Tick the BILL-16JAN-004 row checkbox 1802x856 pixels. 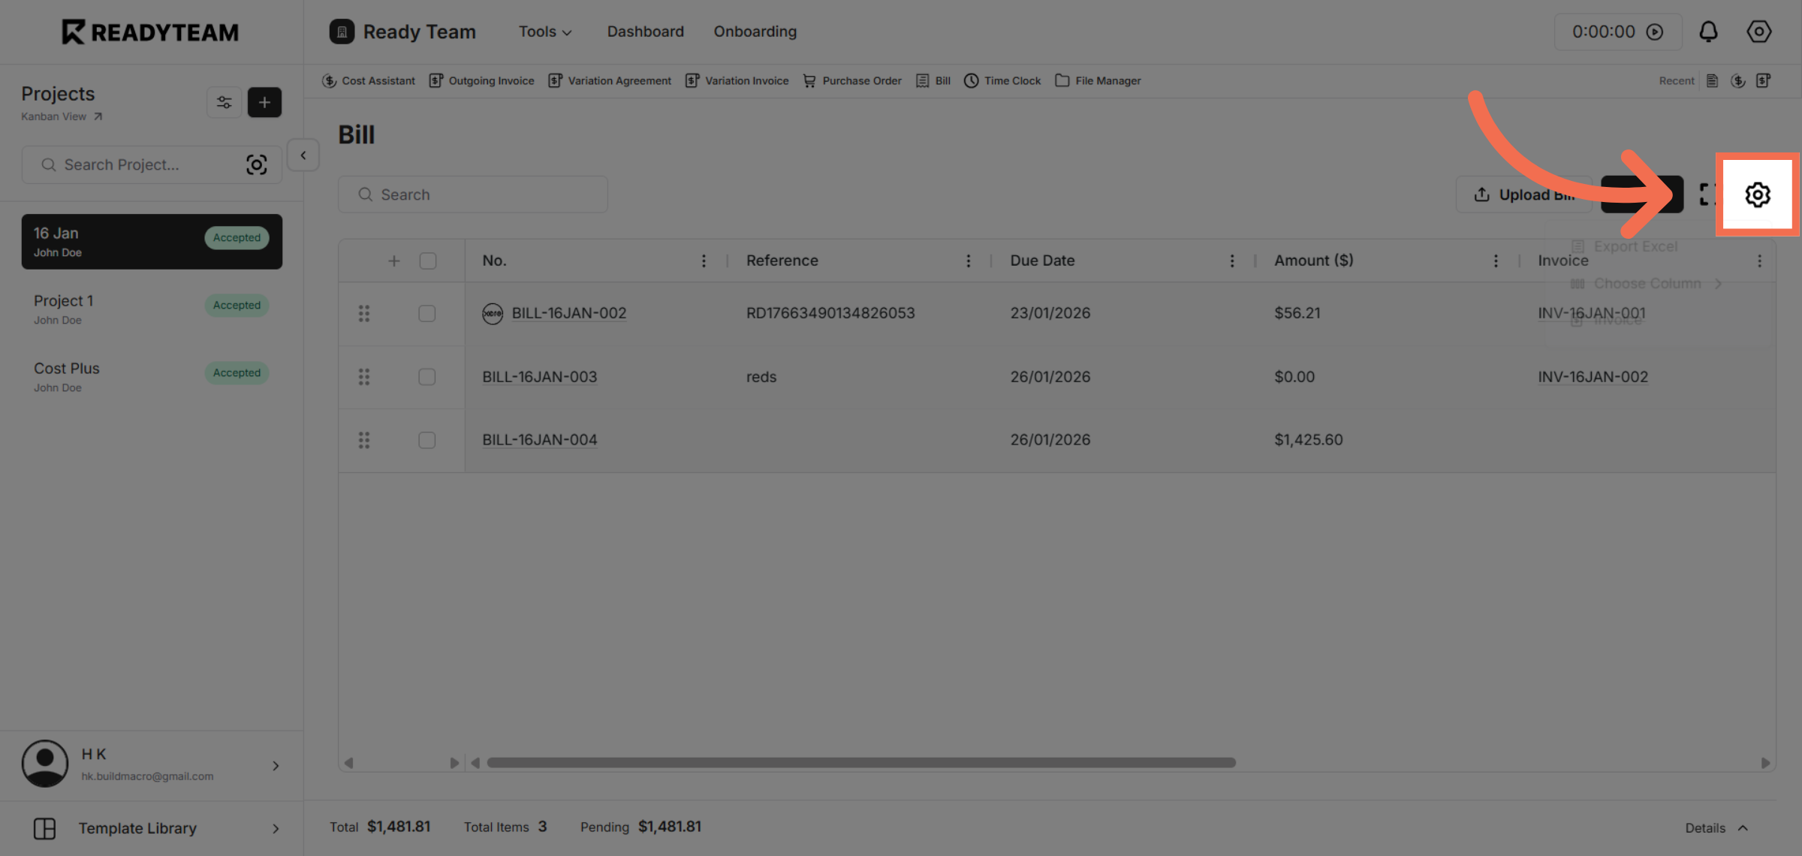coord(426,440)
